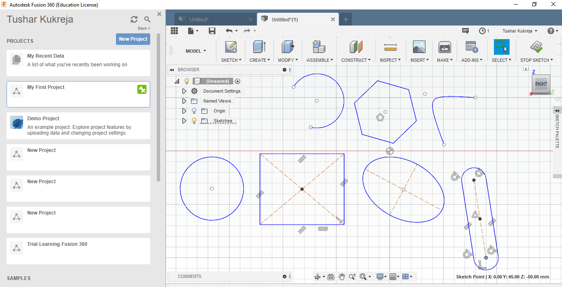Click the ViewCube home icon
Image resolution: width=562 pixels, height=287 pixels.
point(526,68)
